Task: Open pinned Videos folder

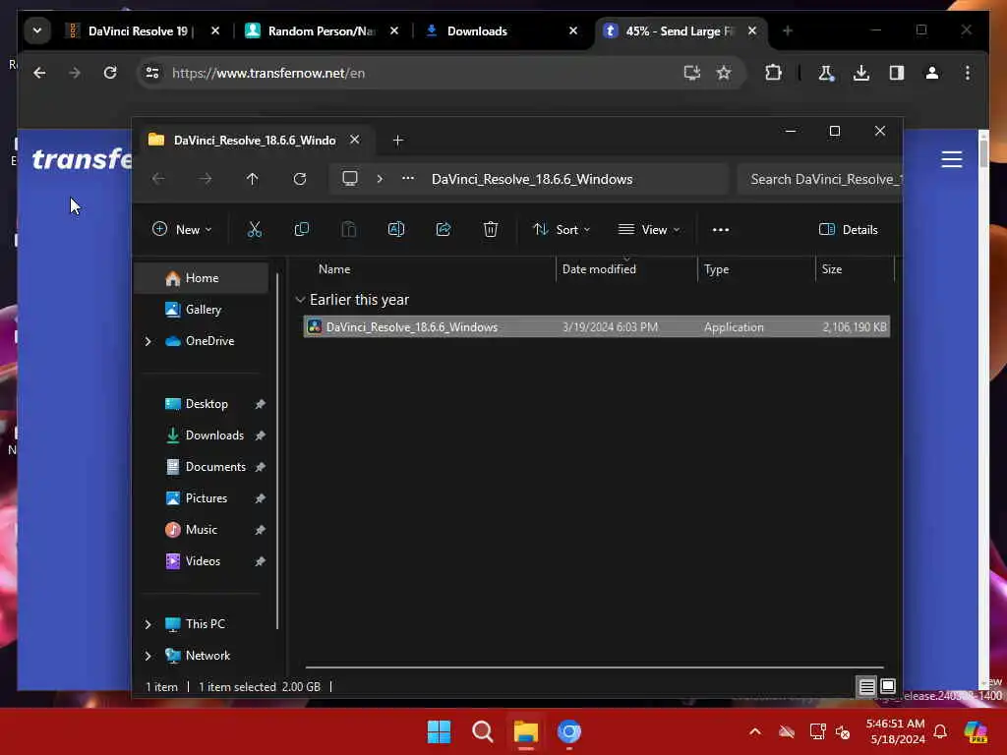Action: pos(203,561)
